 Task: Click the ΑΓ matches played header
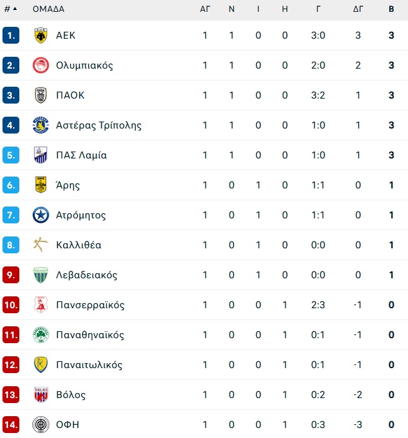click(x=205, y=9)
